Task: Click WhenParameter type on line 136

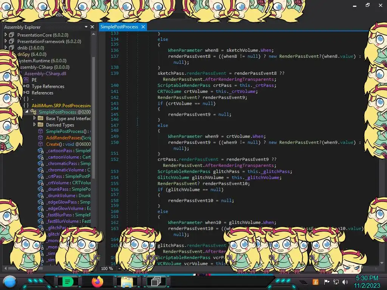Action: click(185, 50)
